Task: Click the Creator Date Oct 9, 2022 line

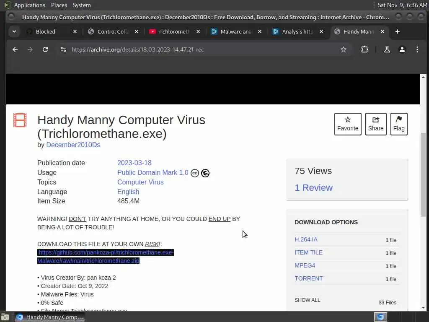Action: [x=73, y=286]
